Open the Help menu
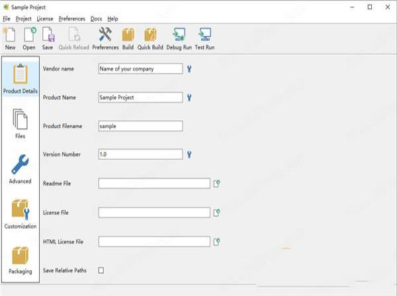The width and height of the screenshot is (397, 296). click(x=112, y=18)
